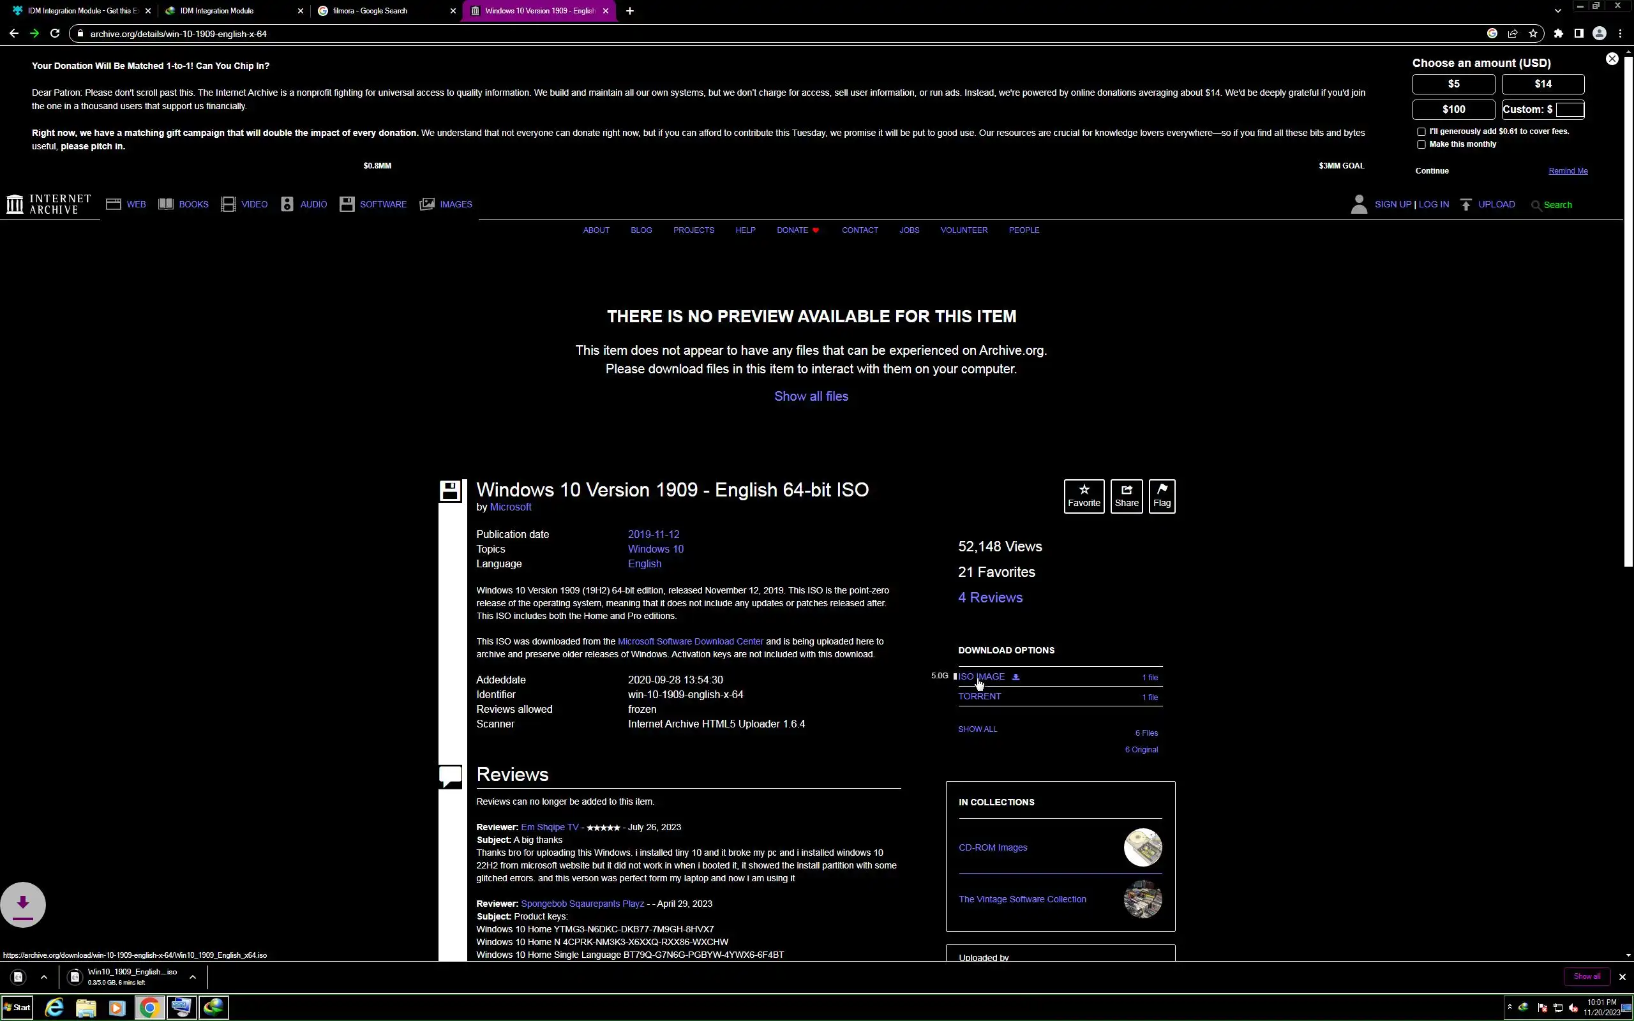Open the Chrome tab search dropdown arrow

1557,11
